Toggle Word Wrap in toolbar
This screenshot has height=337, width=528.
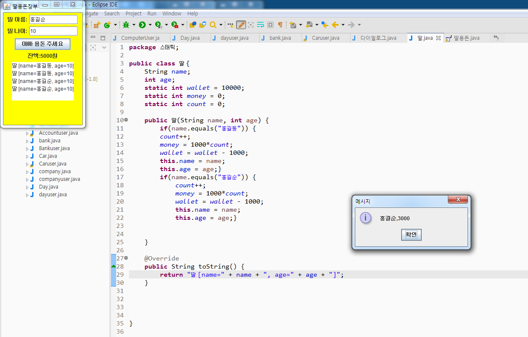point(261,25)
